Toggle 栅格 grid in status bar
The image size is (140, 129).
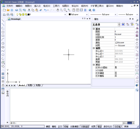(x=54, y=126)
